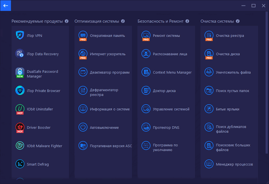Open IObit Malware Fighter icon
The height and width of the screenshot is (184, 269).
[x=20, y=146]
